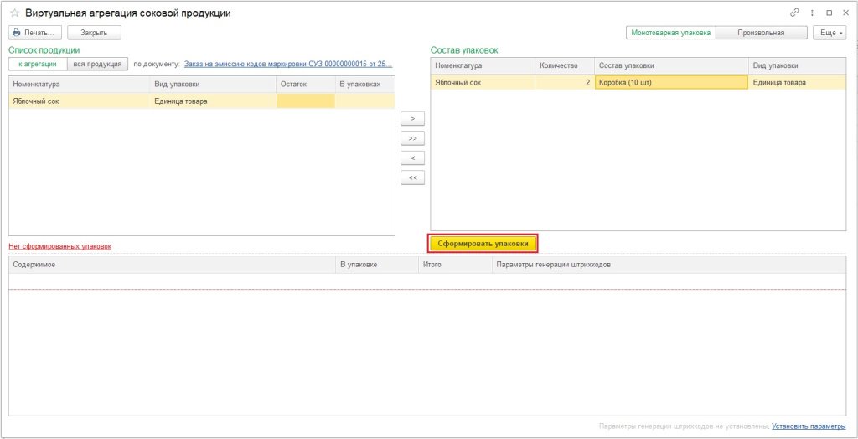This screenshot has width=858, height=439.
Task: Click the Закрыть button
Action: 94,33
